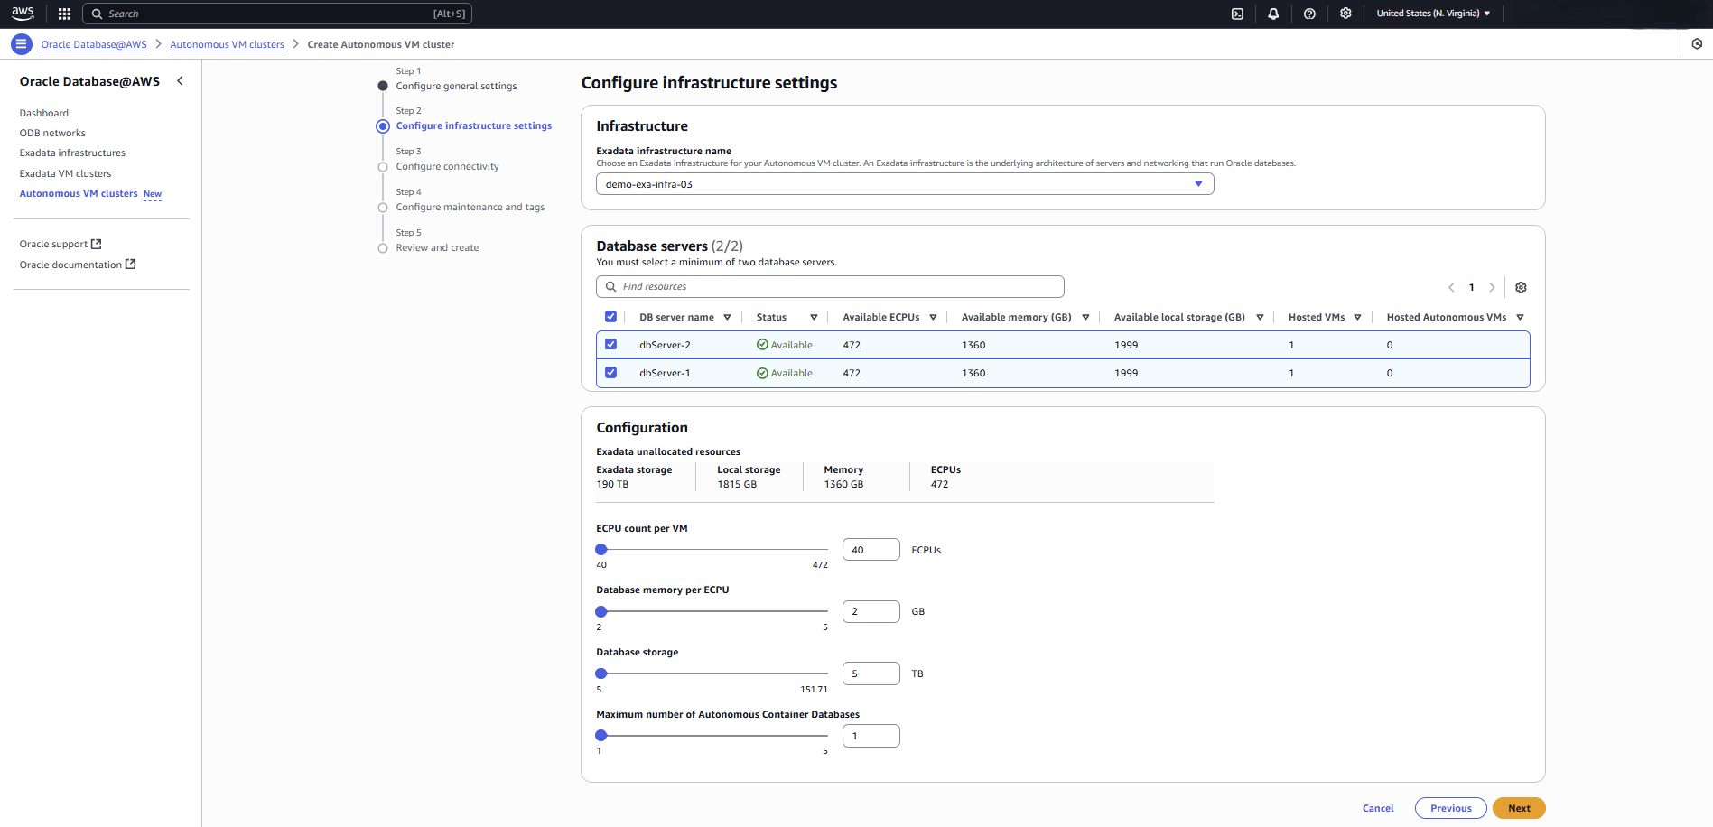Open the Services grid menu
This screenshot has height=827, width=1713.
click(63, 14)
